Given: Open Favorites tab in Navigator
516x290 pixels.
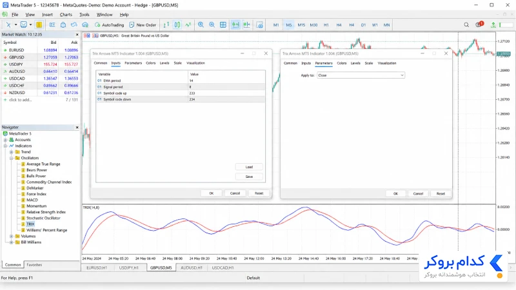Looking at the screenshot, I should pyautogui.click(x=34, y=265).
